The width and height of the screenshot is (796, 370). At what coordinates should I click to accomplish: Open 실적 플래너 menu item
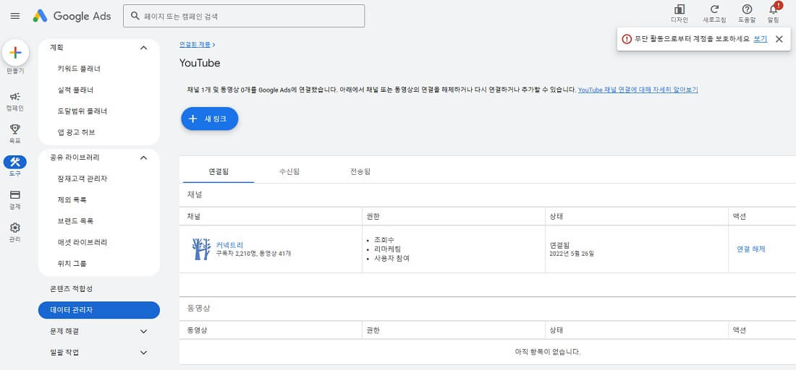pos(76,90)
